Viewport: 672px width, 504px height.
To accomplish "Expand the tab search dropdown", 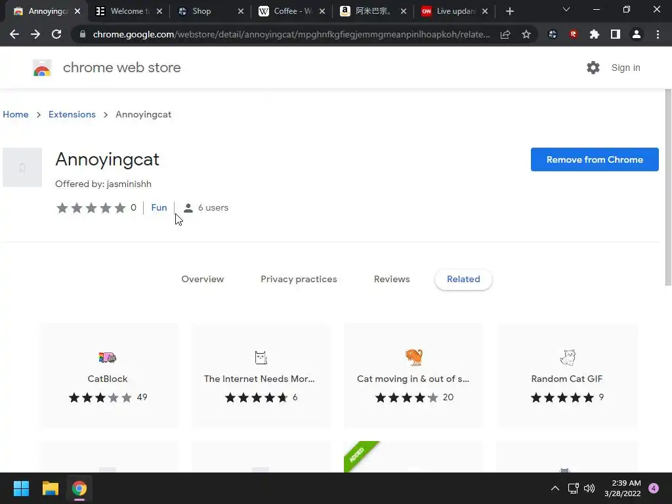I will pos(566,9).
